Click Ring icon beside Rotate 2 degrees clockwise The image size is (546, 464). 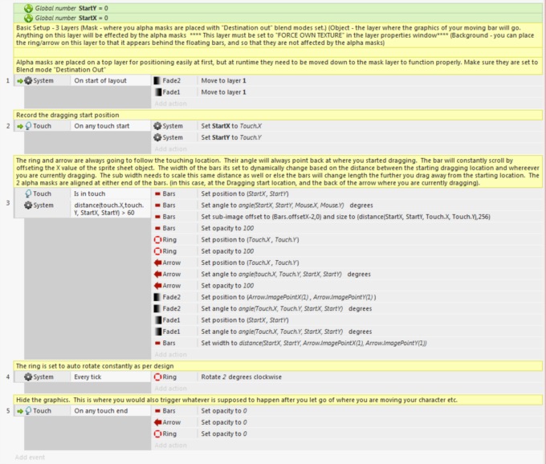point(157,377)
